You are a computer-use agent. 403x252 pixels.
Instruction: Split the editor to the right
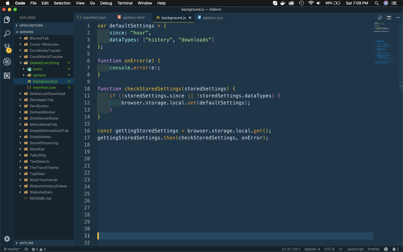(389, 18)
